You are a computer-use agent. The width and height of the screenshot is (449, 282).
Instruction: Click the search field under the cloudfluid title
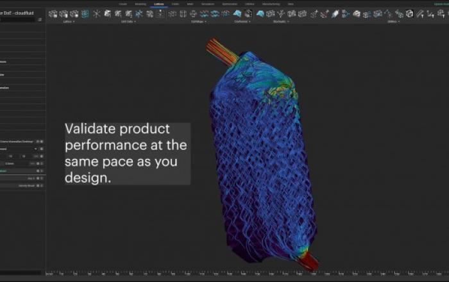[18, 20]
